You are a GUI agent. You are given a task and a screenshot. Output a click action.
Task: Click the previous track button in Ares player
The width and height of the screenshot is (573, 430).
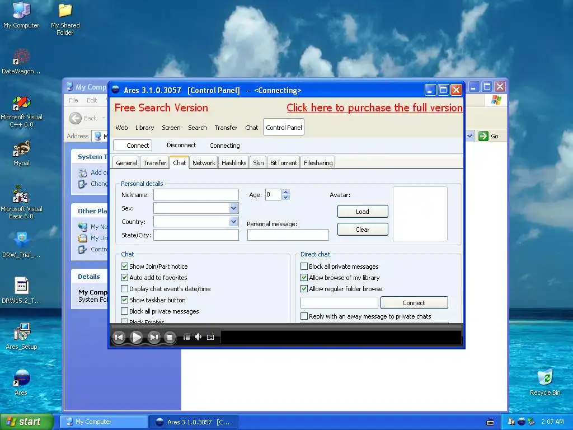pos(119,337)
